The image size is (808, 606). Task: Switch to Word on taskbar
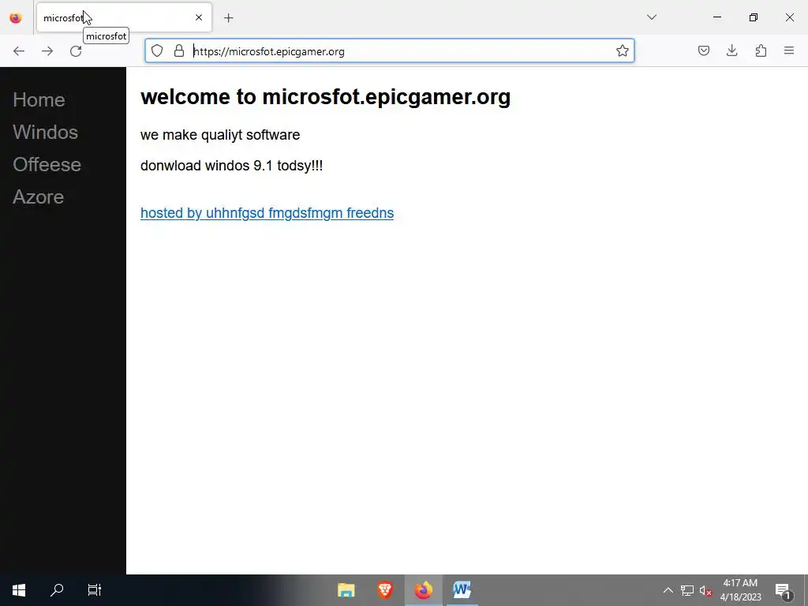(462, 590)
